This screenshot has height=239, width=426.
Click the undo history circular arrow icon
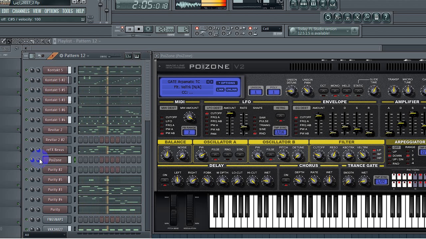pyautogui.click(x=328, y=17)
